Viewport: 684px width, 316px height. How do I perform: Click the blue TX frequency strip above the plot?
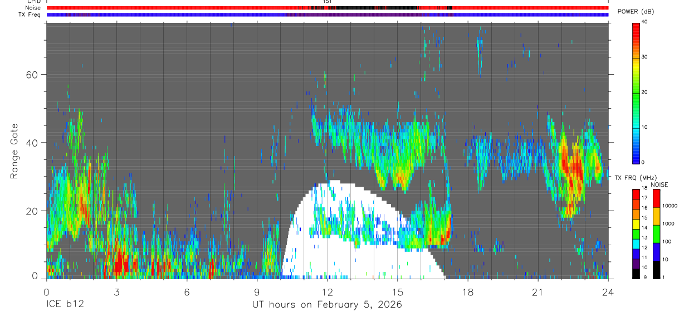click(328, 14)
